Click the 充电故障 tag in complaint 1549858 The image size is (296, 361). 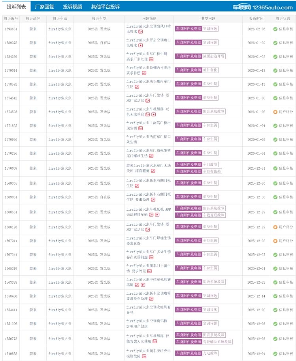[x=210, y=354]
